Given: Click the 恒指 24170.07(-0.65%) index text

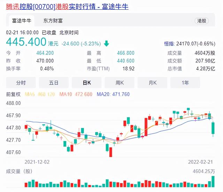Looking at the screenshot, I should 190,44.
